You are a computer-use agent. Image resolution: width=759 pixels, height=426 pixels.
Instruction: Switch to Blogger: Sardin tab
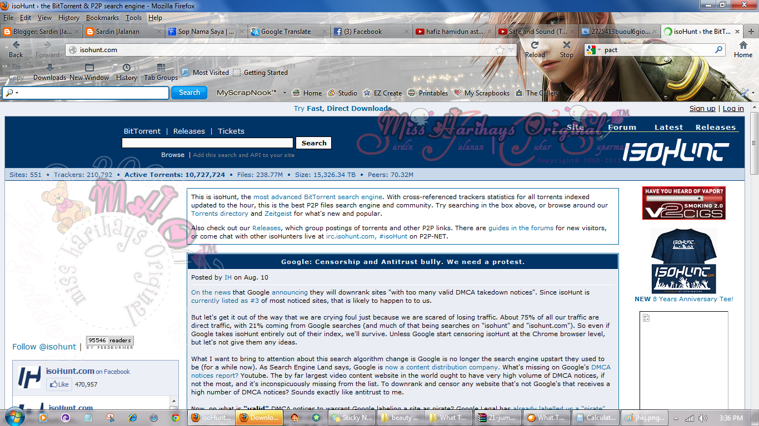(x=41, y=32)
